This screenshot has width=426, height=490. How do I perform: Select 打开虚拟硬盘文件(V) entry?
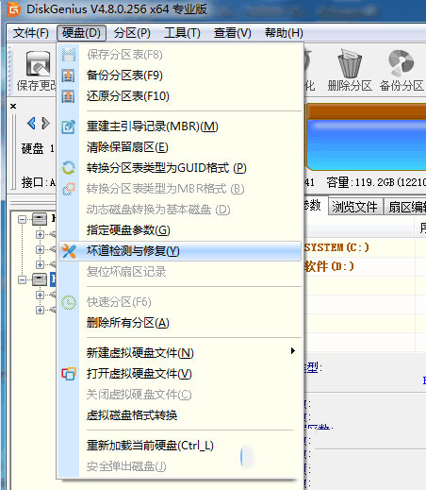[180, 374]
